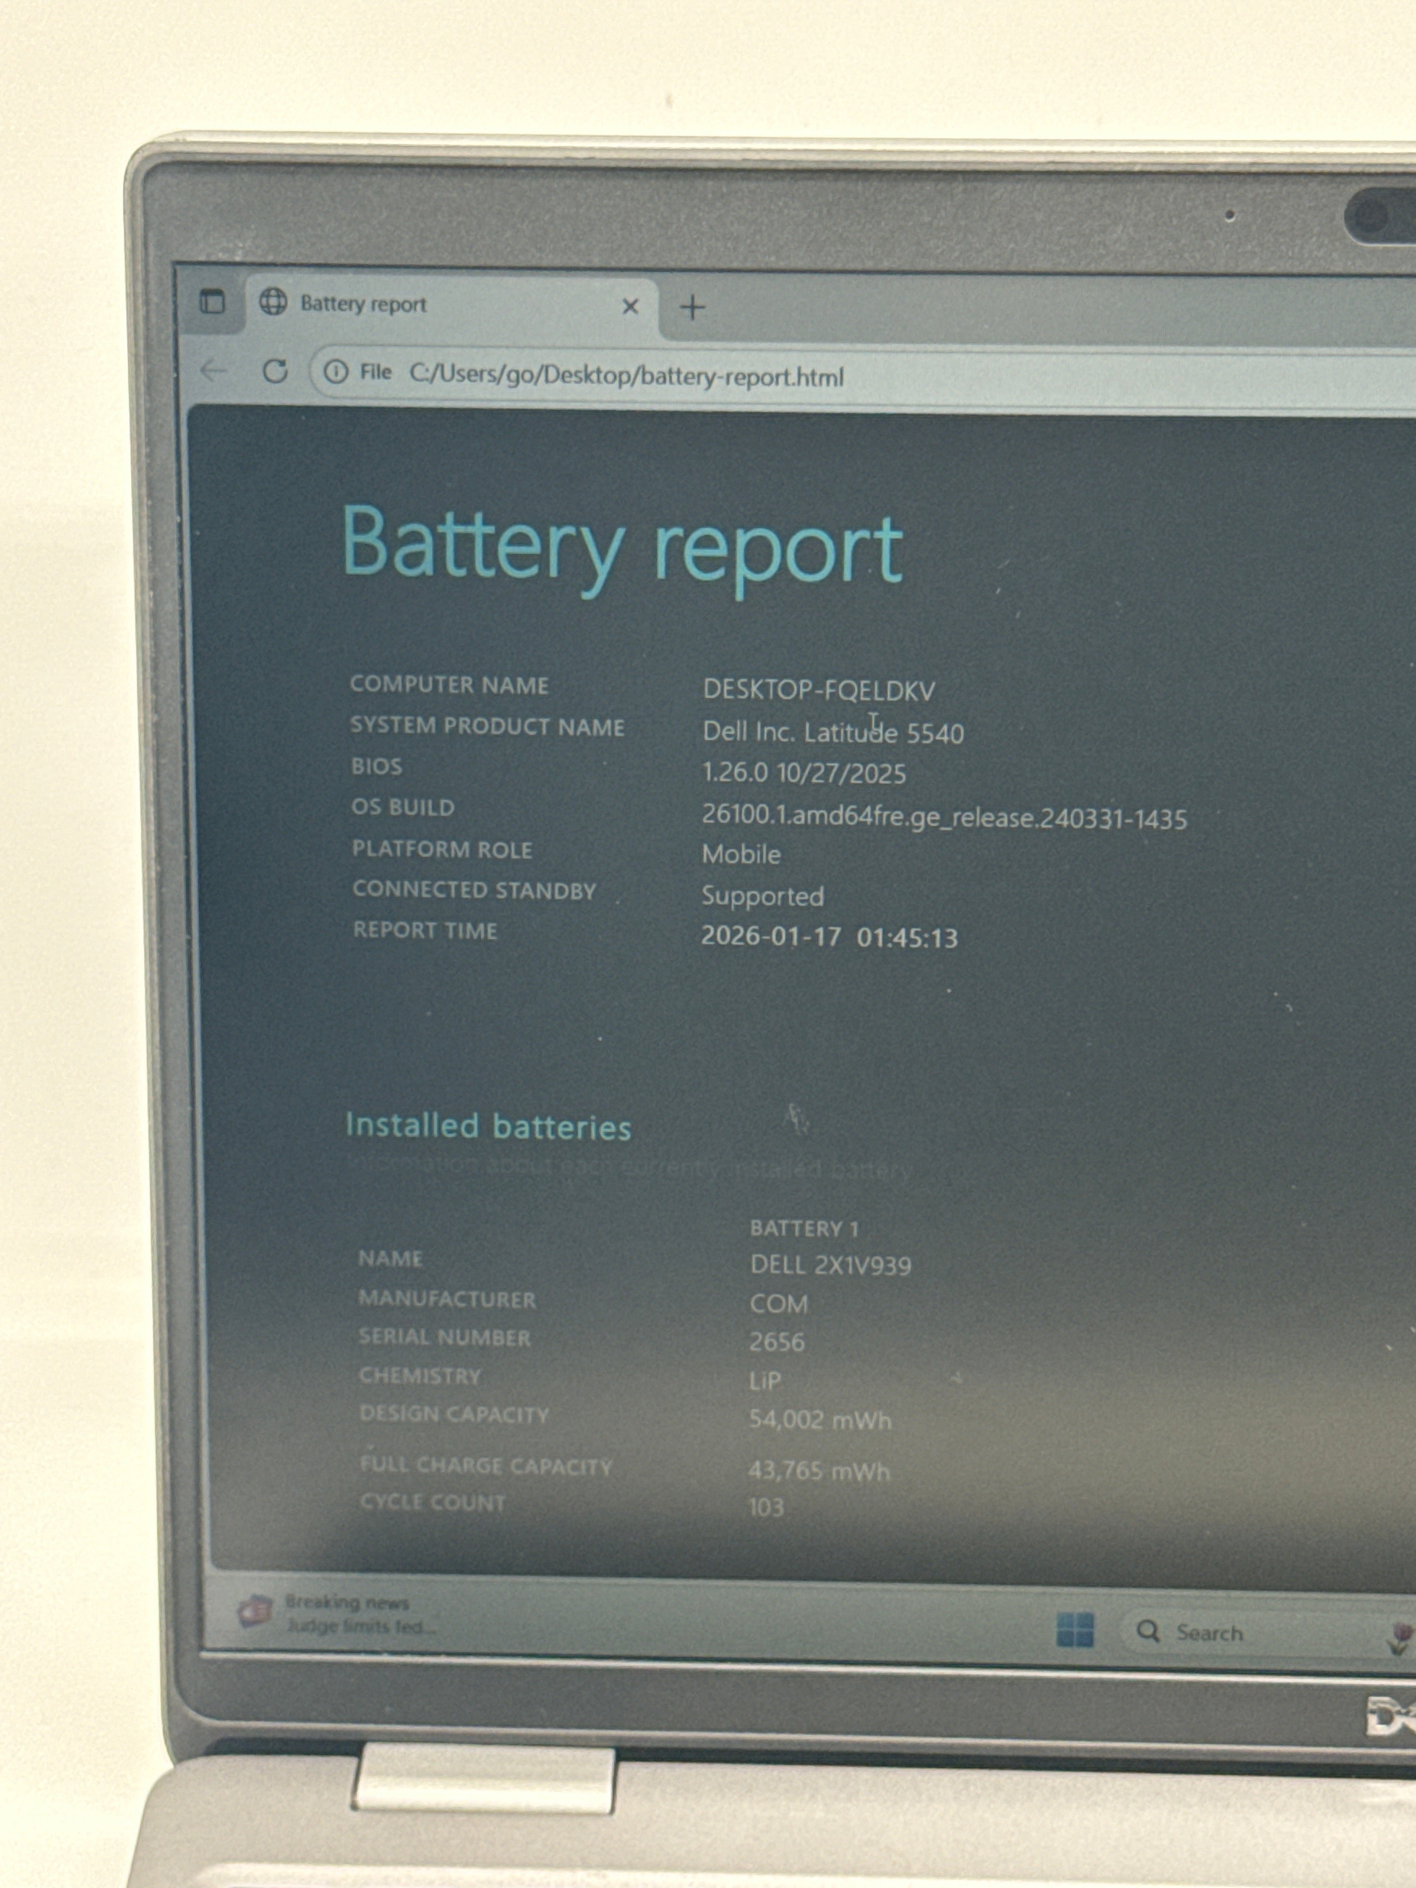The width and height of the screenshot is (1416, 1888).
Task: Select connected standby value Supported
Action: tap(762, 896)
